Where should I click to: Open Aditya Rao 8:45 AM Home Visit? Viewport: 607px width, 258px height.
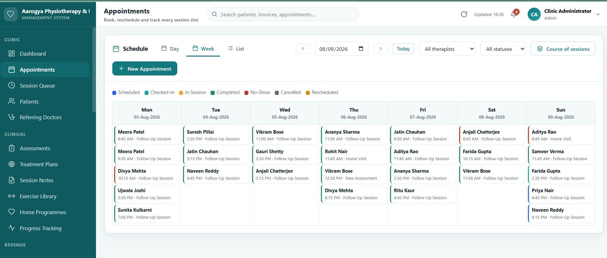click(561, 135)
